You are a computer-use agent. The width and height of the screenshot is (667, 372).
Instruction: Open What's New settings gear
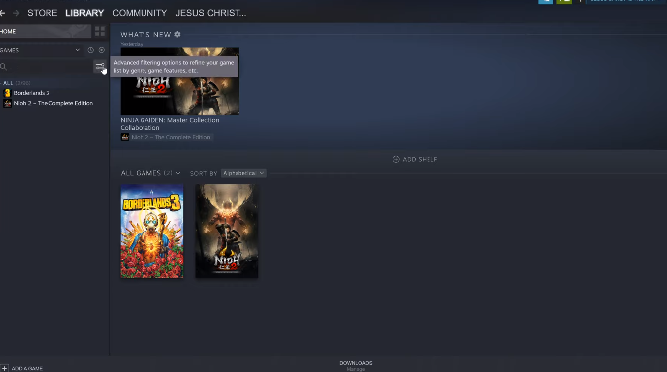tap(177, 34)
